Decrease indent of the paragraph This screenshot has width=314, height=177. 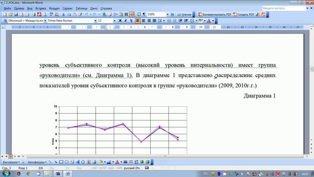[x=181, y=21]
